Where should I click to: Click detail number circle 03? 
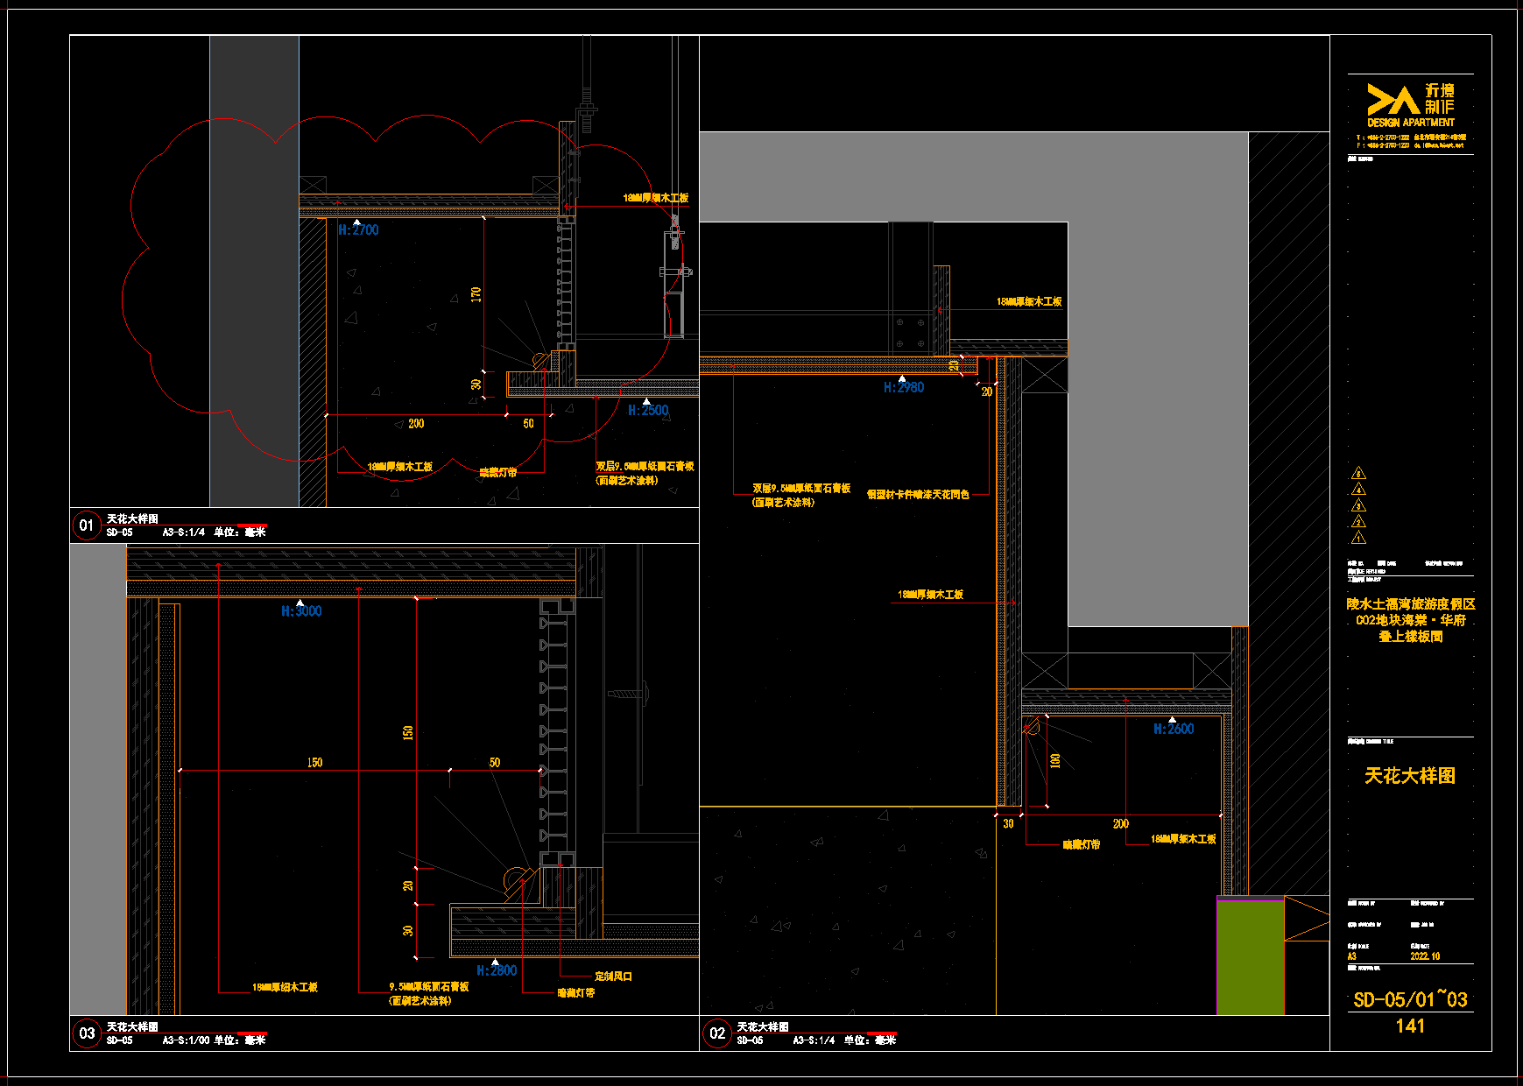(x=86, y=1033)
